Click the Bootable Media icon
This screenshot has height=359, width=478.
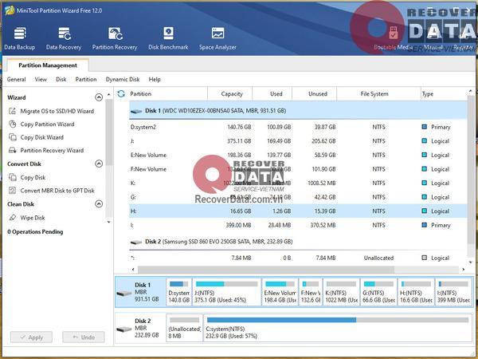[x=393, y=34]
